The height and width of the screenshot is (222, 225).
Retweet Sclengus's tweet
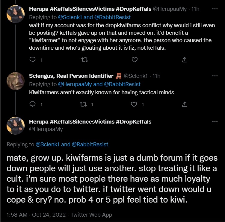pyautogui.click(x=84, y=104)
